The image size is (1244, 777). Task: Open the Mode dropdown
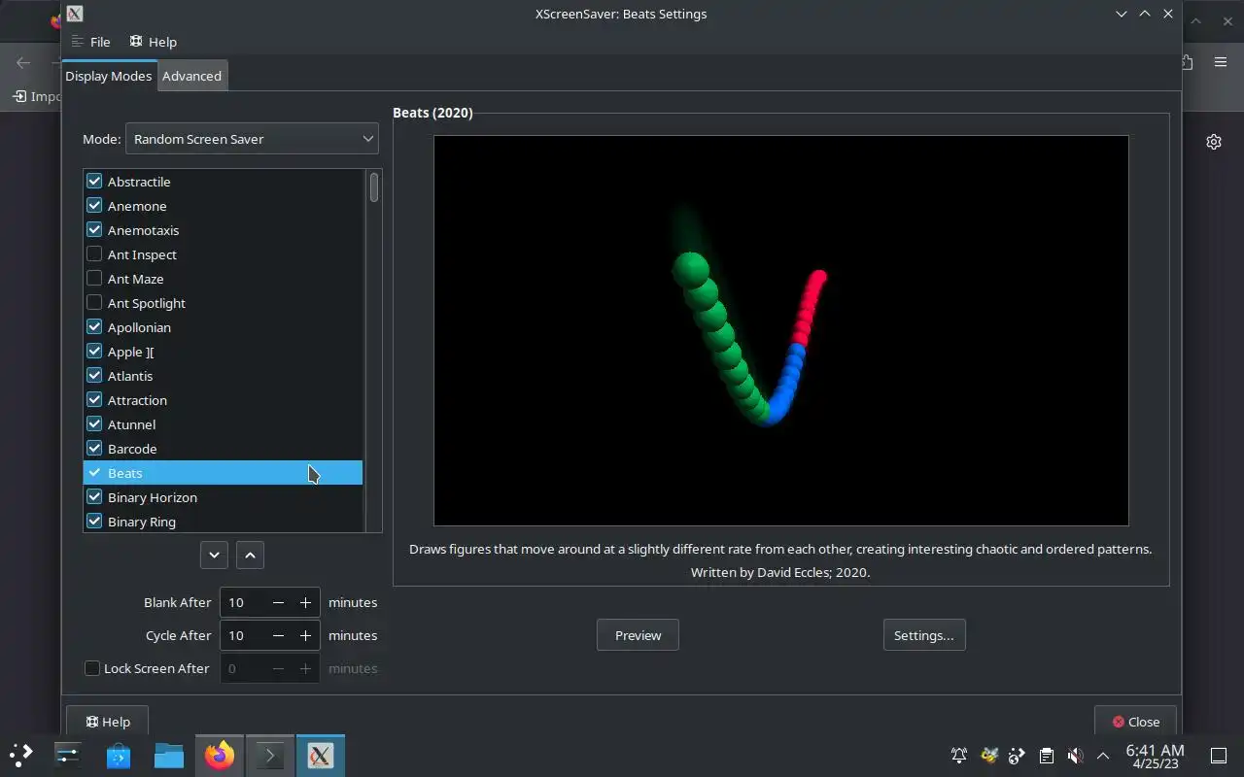252,139
